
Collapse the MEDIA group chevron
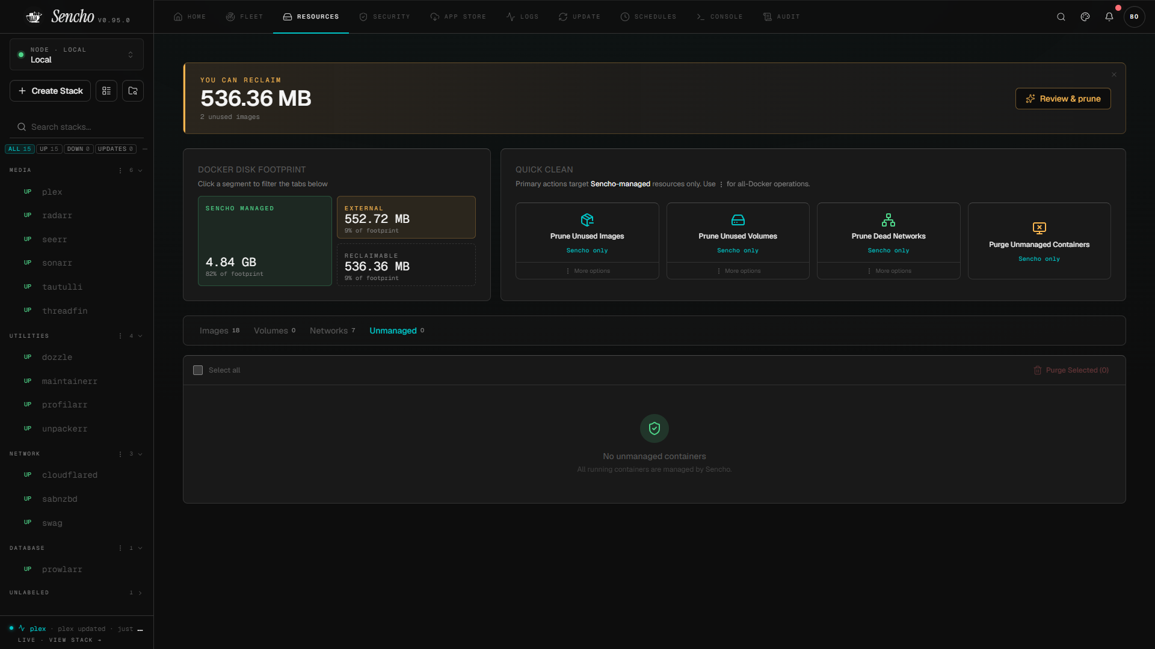(x=140, y=171)
